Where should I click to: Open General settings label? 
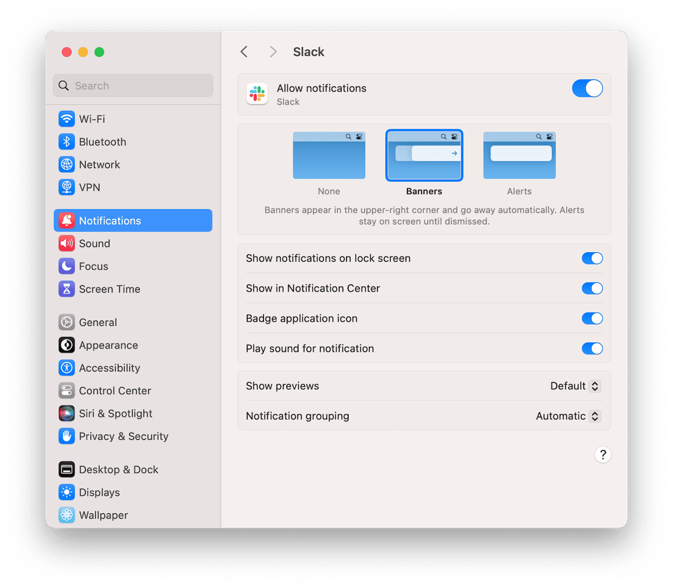[98, 322]
